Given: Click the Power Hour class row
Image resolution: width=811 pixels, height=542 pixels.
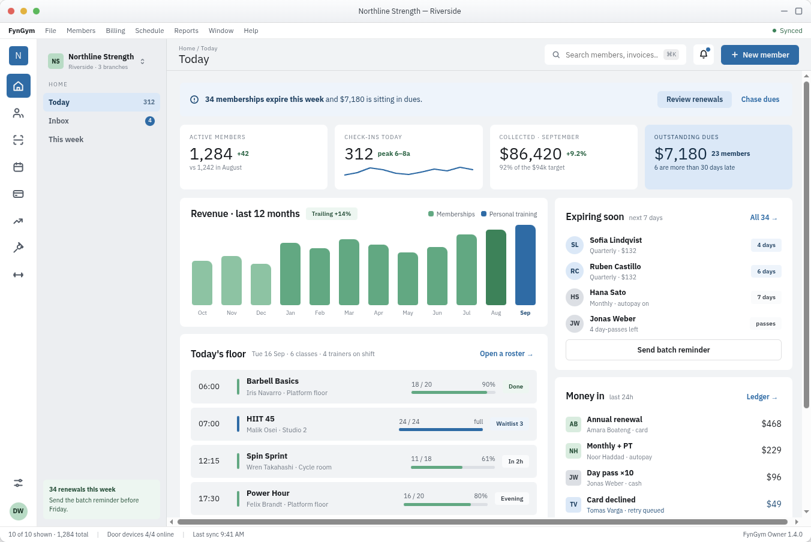Looking at the screenshot, I should click(364, 499).
